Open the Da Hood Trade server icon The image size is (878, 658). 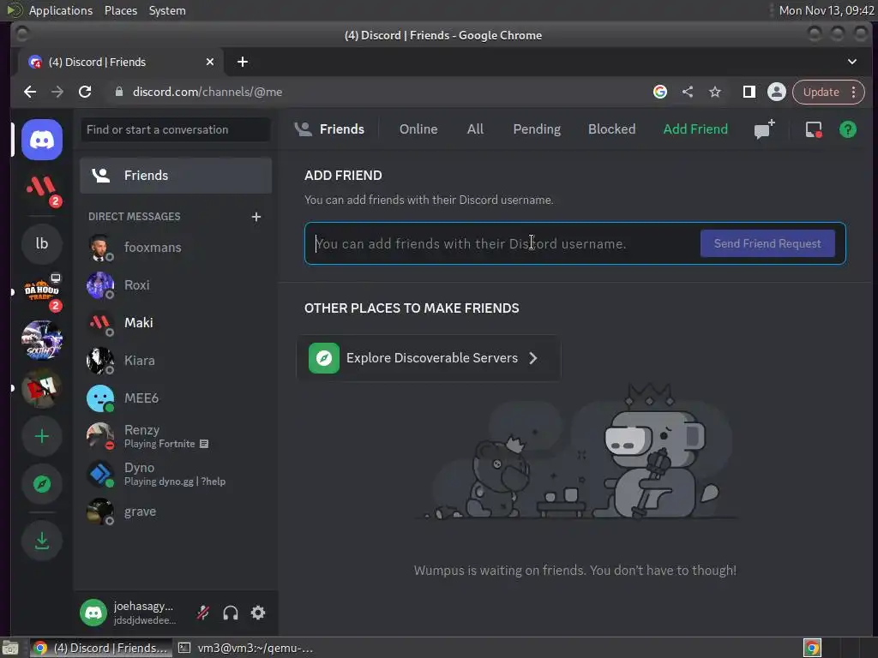(42, 291)
